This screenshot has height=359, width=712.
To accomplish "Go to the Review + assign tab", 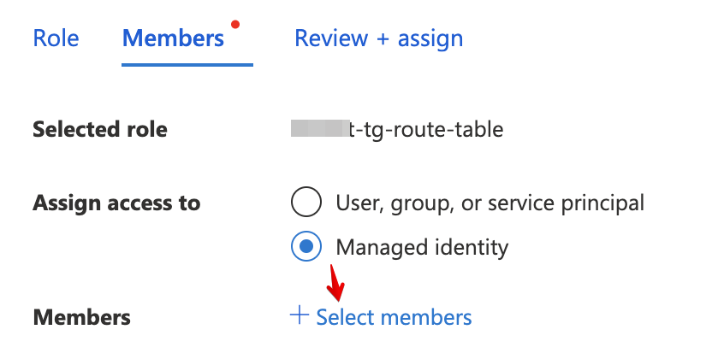I will point(378,38).
